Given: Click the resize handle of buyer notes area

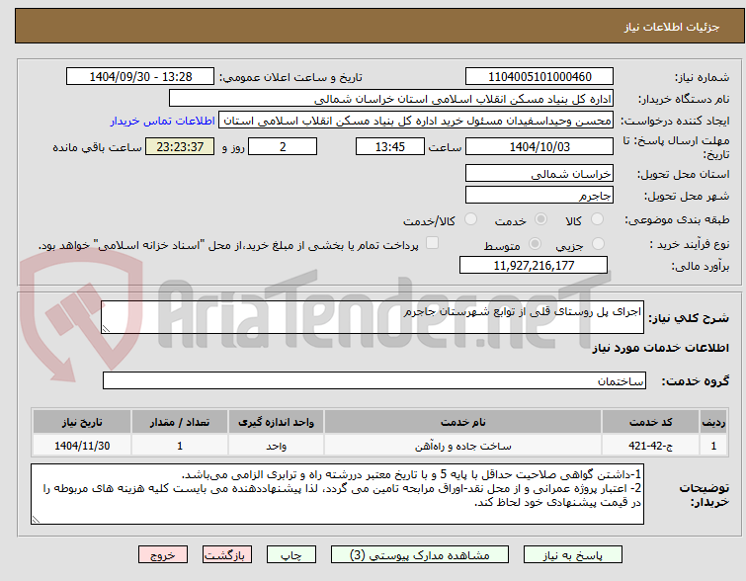Looking at the screenshot, I should click(36, 520).
